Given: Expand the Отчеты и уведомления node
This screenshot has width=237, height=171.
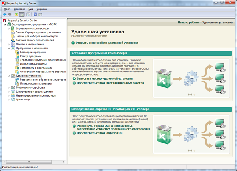Looking at the screenshot, I should point(9,44).
